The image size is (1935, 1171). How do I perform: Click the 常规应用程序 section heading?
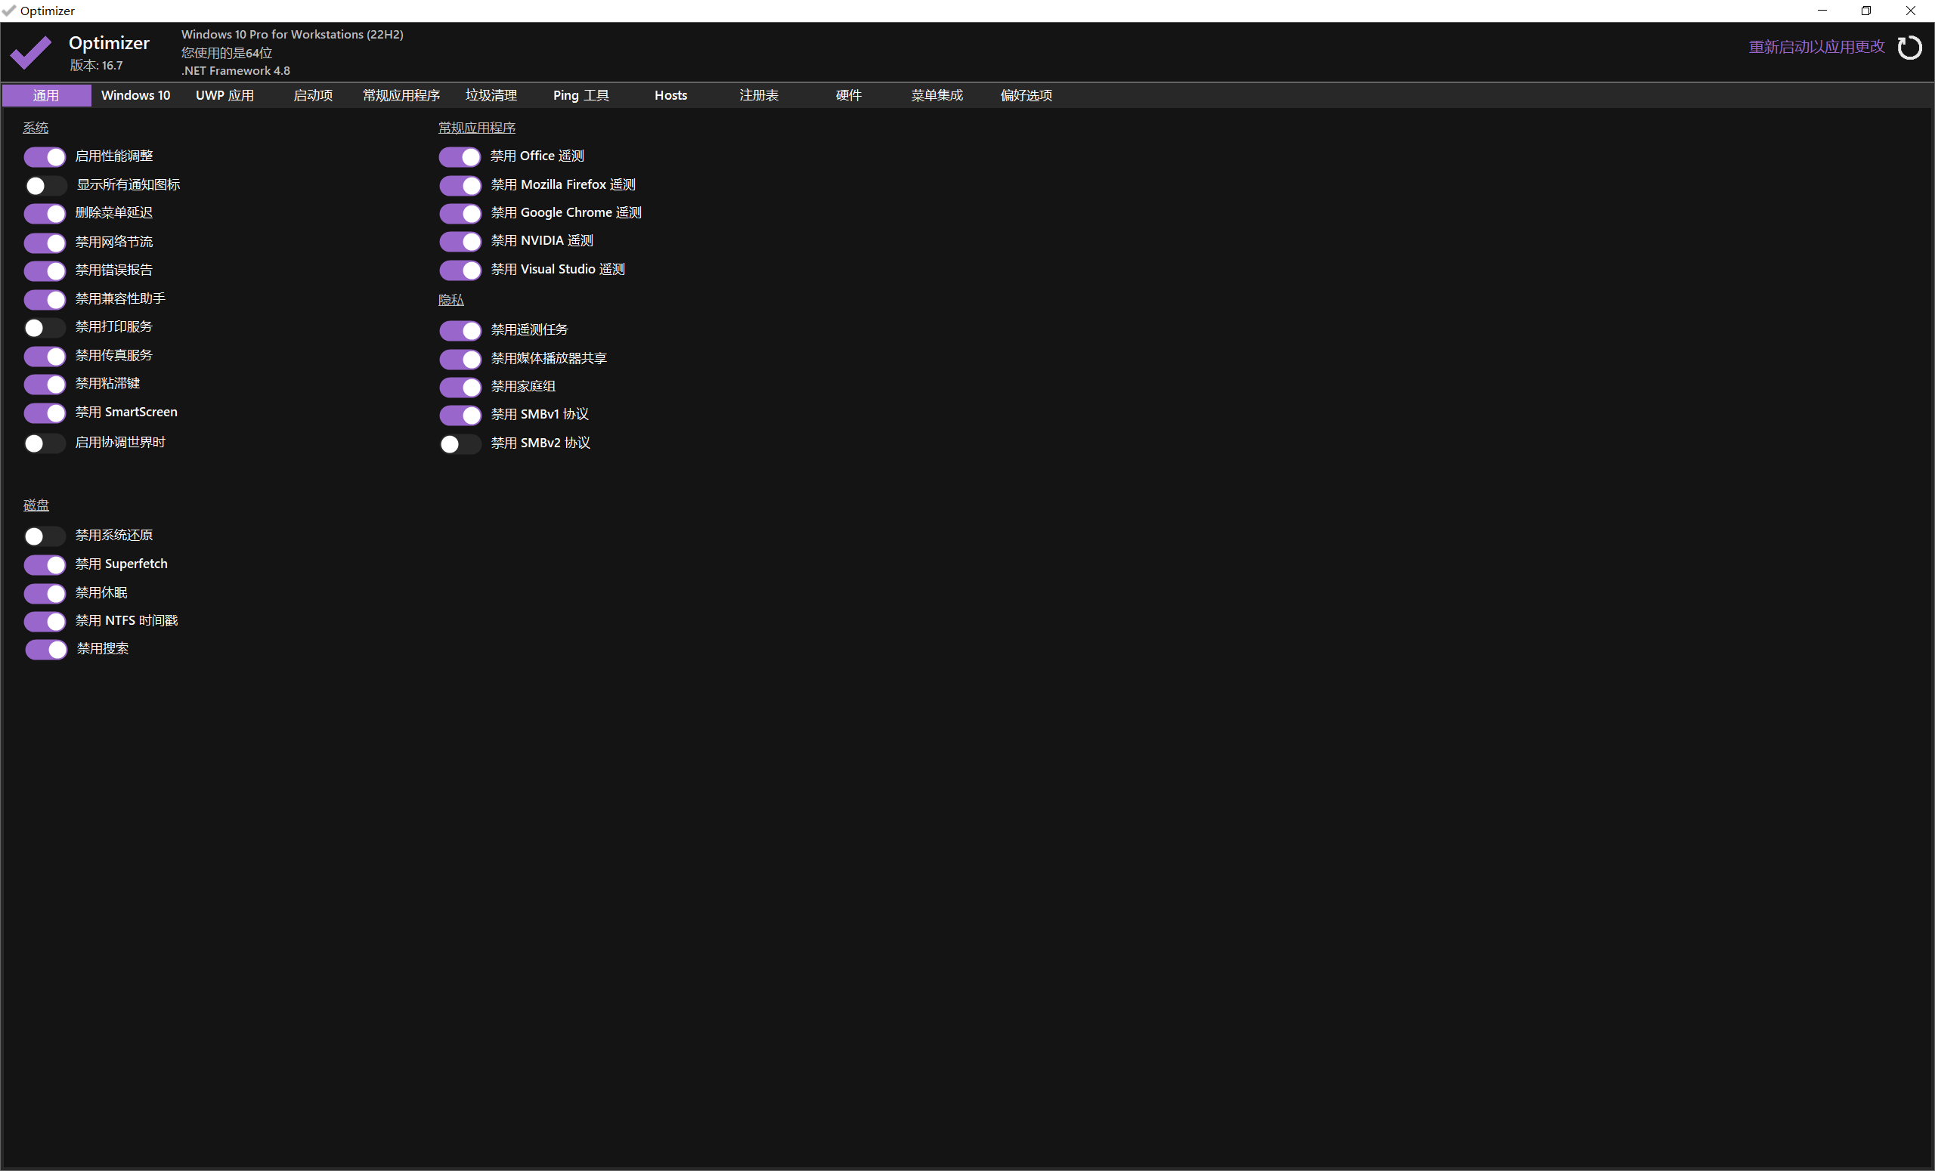(477, 128)
